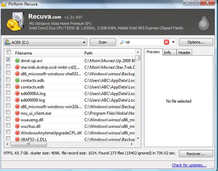Click red status dot of WindowsAnytimeUpgradeCPL.dll
218x171 pixels.
pyautogui.click(x=17, y=133)
